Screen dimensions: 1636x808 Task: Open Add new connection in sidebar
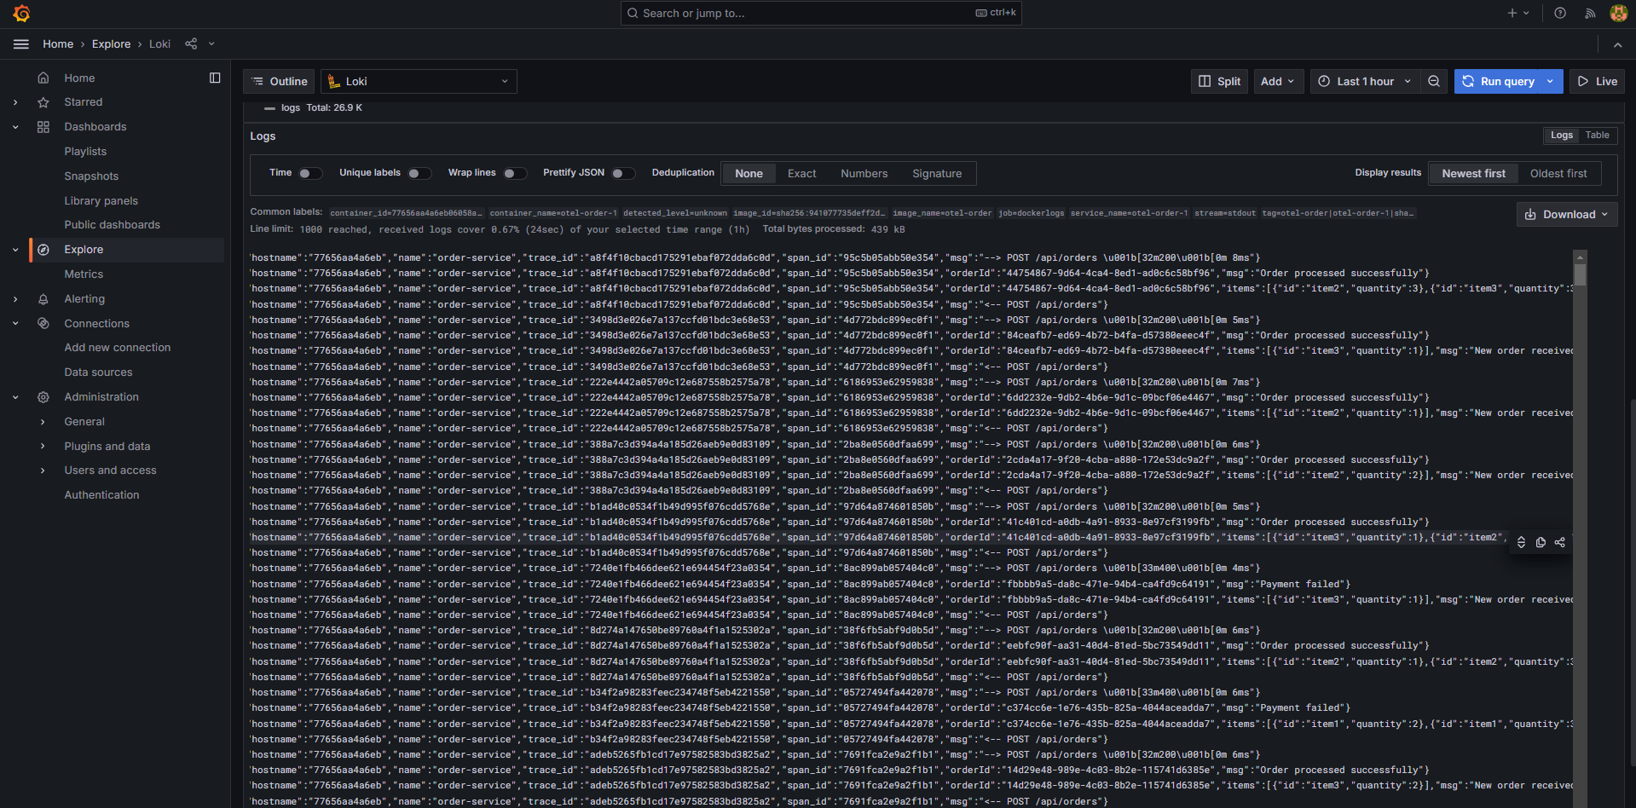118,348
